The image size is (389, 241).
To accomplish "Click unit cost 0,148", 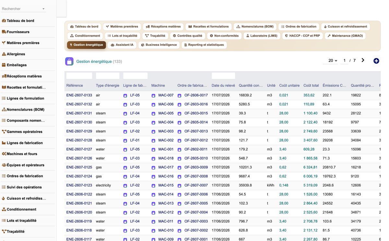I will (x=284, y=186).
